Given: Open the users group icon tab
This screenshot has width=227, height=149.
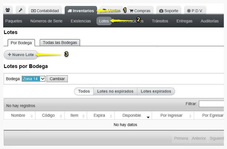Looking at the screenshot, I should [8, 10].
